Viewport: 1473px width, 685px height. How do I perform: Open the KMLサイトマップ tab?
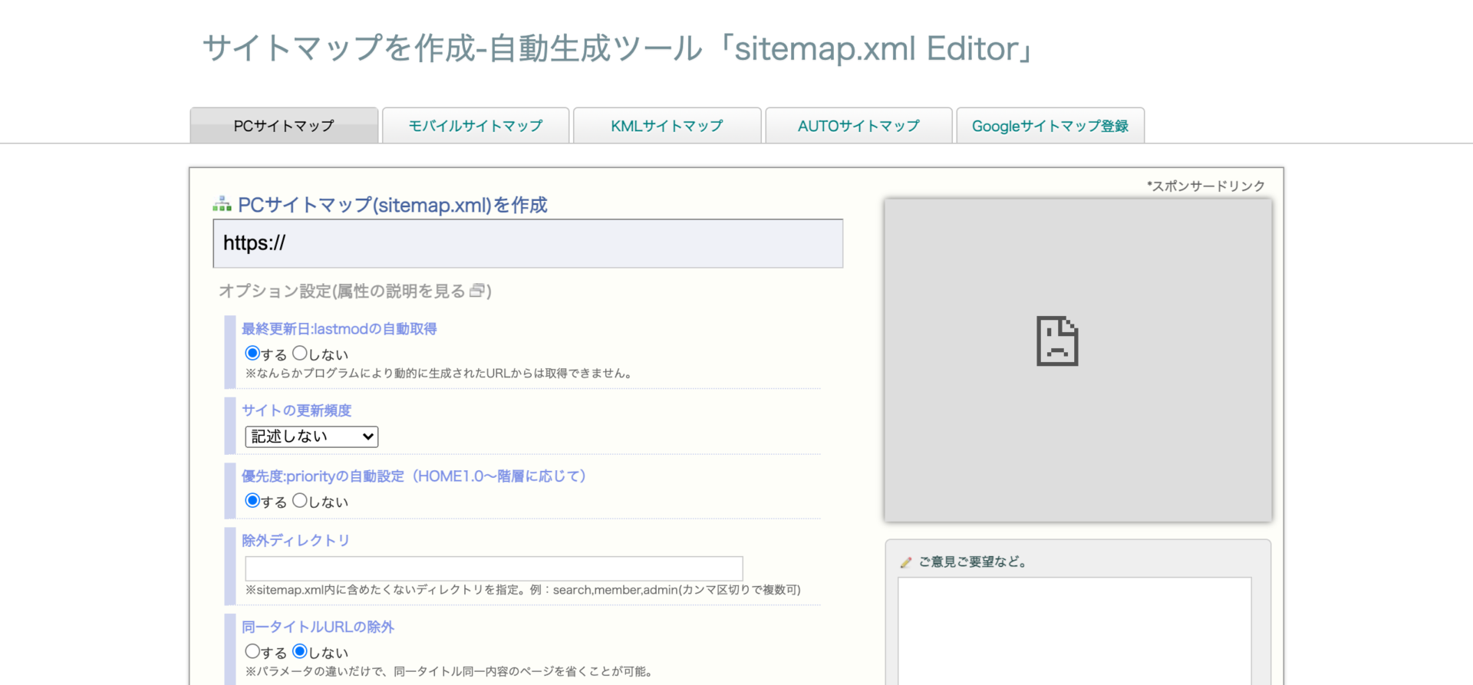(667, 125)
